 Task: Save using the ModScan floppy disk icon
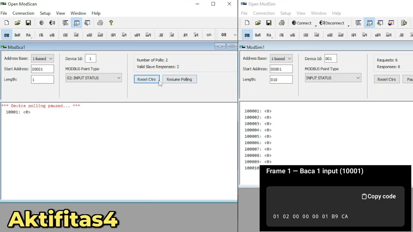[28, 23]
